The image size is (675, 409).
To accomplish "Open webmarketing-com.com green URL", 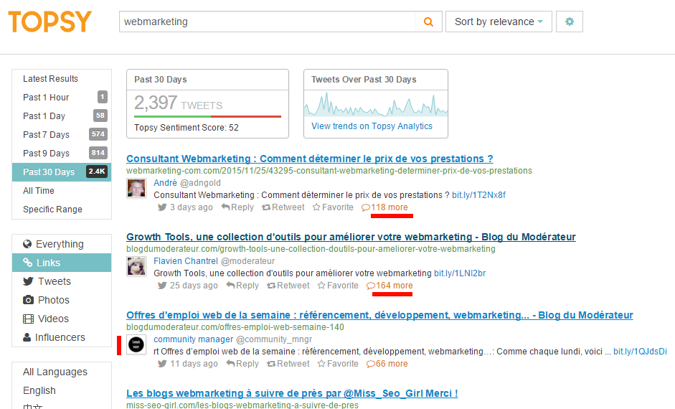I will (x=329, y=171).
